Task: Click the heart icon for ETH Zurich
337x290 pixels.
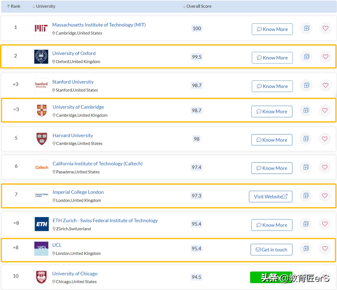Action: tap(325, 224)
